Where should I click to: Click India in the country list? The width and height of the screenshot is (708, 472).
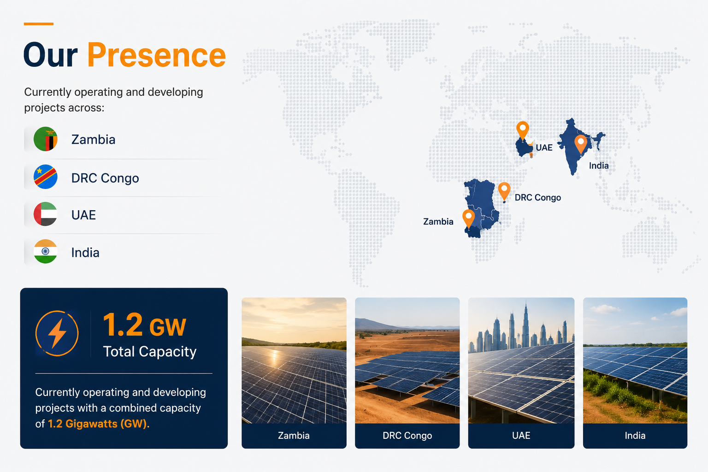(x=85, y=253)
